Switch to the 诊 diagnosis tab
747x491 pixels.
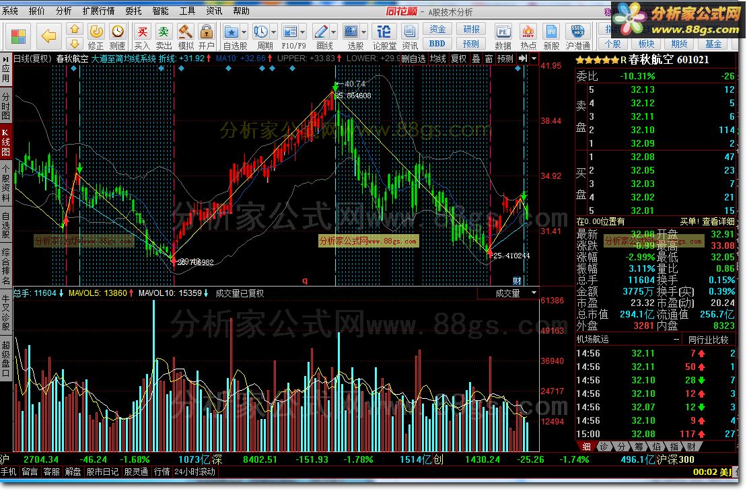[x=604, y=447]
